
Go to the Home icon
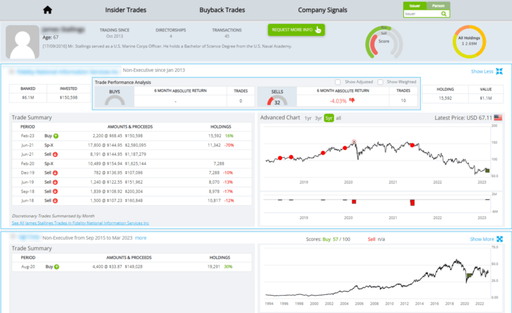pyautogui.click(x=47, y=10)
